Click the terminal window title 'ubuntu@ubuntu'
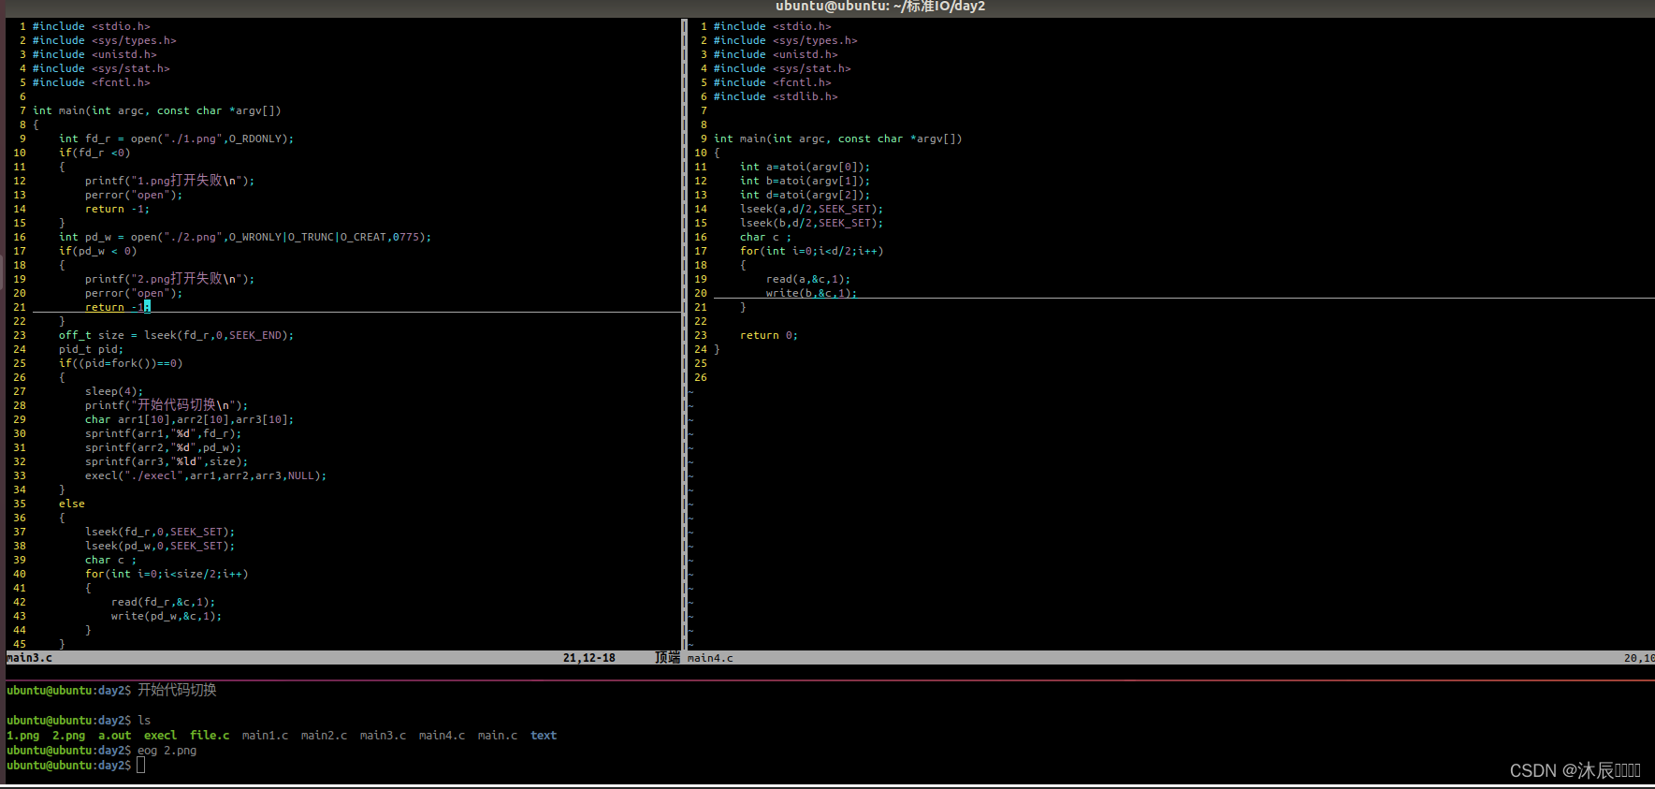Image resolution: width=1655 pixels, height=789 pixels. [879, 7]
